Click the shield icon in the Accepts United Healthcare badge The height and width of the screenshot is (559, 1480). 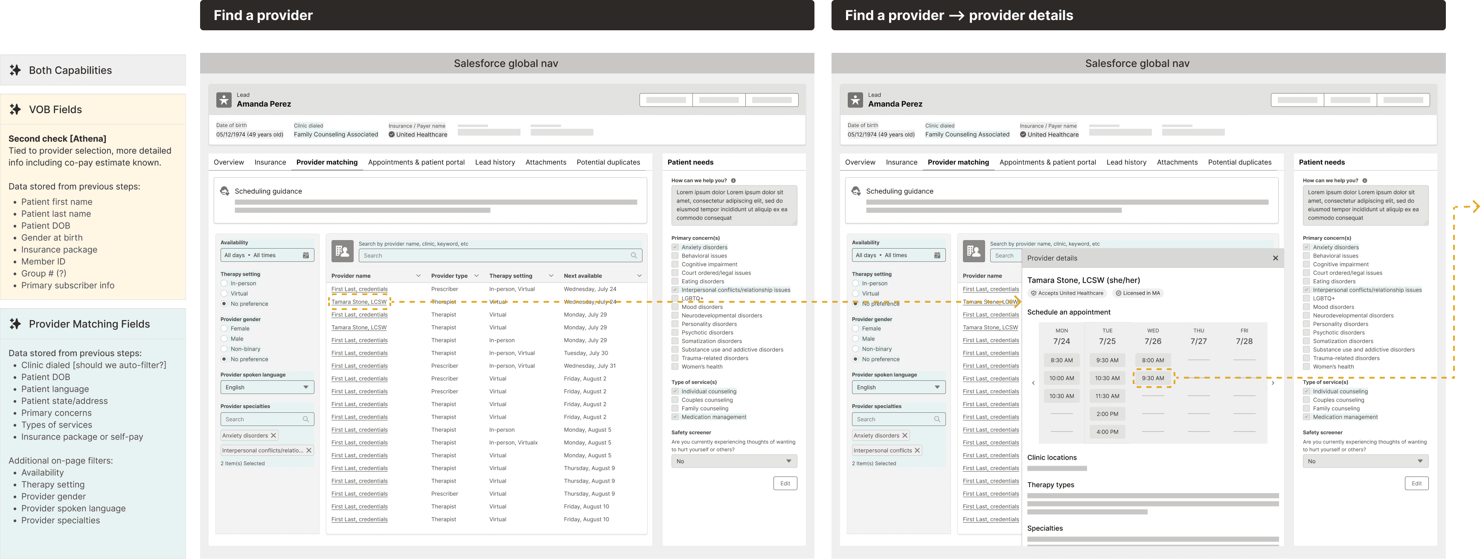click(1034, 293)
